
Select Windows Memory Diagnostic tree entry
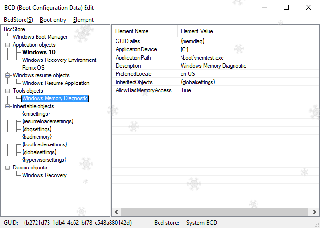pos(55,98)
